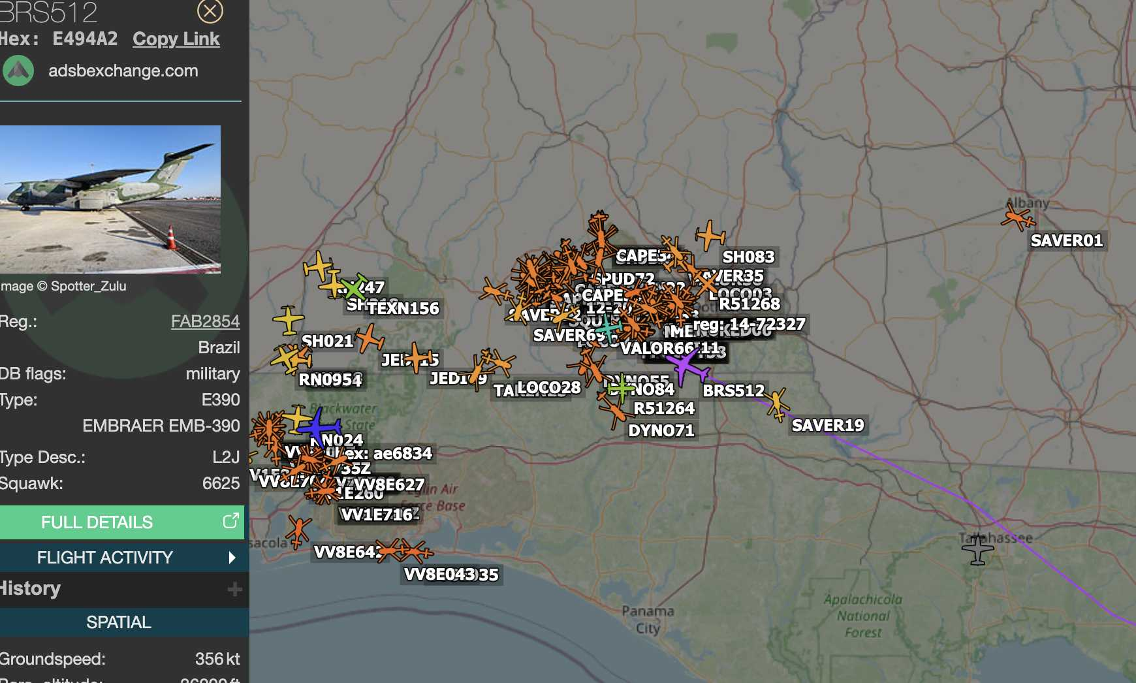This screenshot has width=1136, height=683.
Task: Open the Embraer aircraft photo thumbnail
Action: pos(110,199)
